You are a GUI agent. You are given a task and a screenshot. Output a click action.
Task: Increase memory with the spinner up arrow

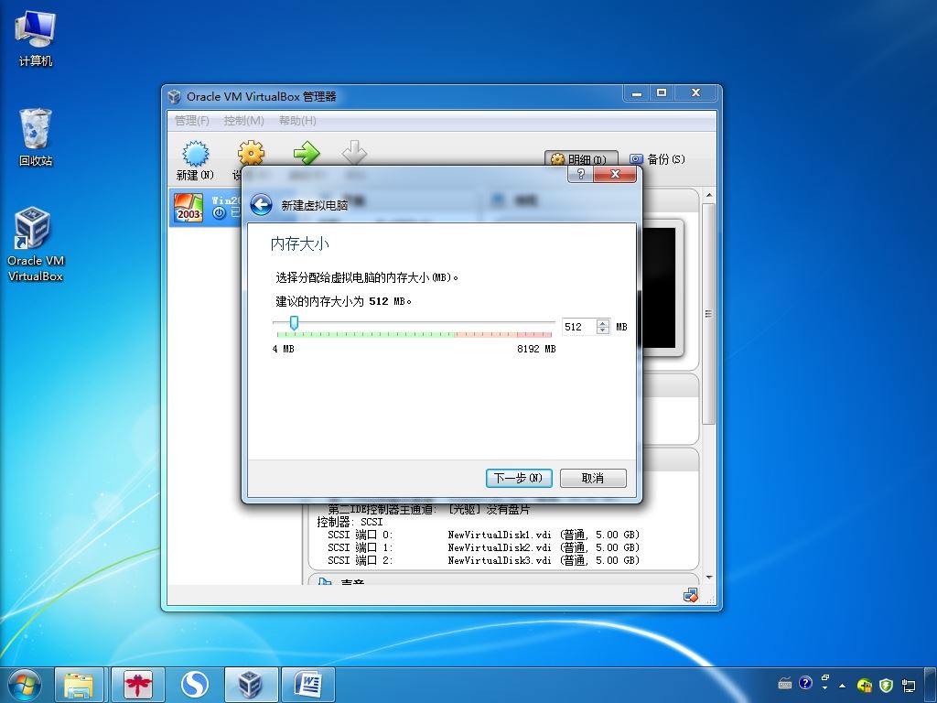coord(603,323)
